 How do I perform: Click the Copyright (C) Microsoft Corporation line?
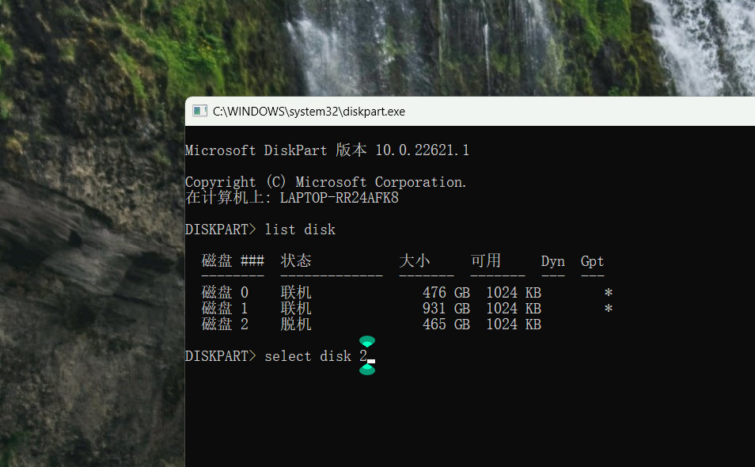(325, 182)
